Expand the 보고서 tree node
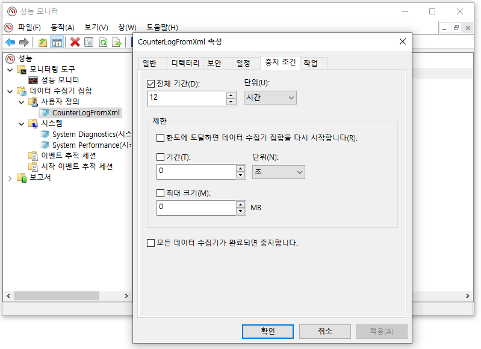Screen dimensions: 481x349 10,178
